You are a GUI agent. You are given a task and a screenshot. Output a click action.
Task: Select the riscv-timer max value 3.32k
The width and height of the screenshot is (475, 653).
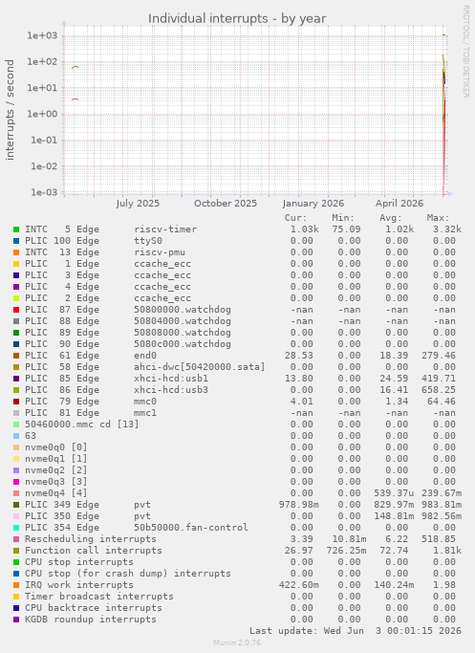click(446, 229)
